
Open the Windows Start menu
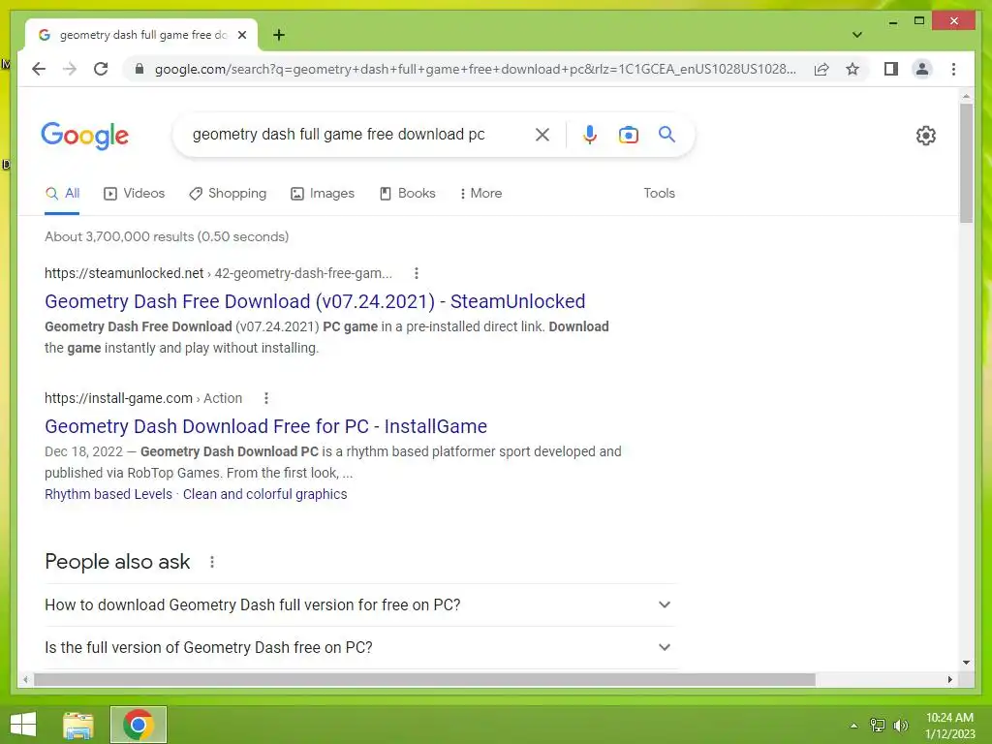[x=23, y=725]
